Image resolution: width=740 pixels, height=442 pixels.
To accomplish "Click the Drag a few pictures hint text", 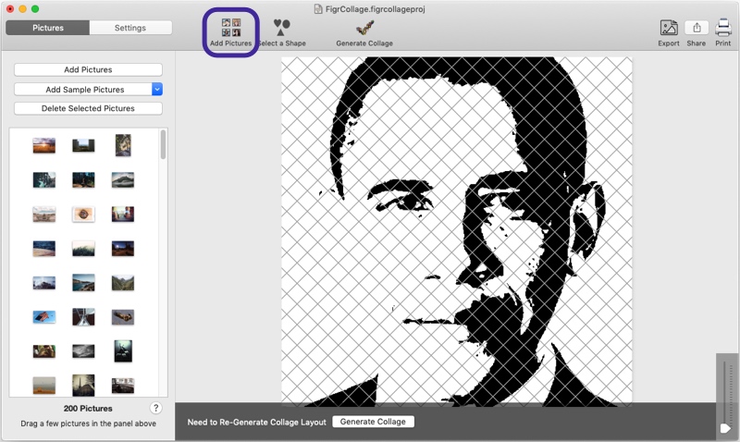I will pyautogui.click(x=88, y=424).
